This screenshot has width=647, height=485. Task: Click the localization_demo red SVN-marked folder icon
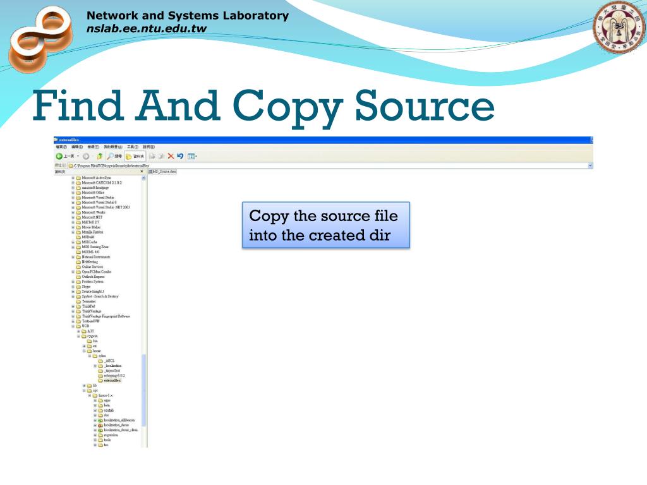[x=100, y=425]
